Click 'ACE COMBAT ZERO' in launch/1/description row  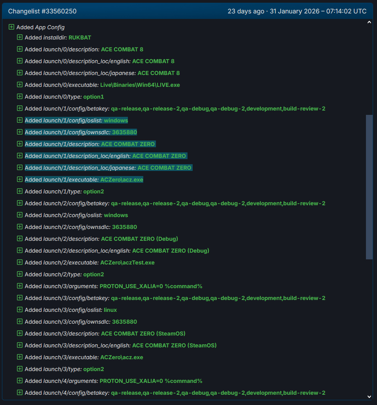click(x=128, y=144)
